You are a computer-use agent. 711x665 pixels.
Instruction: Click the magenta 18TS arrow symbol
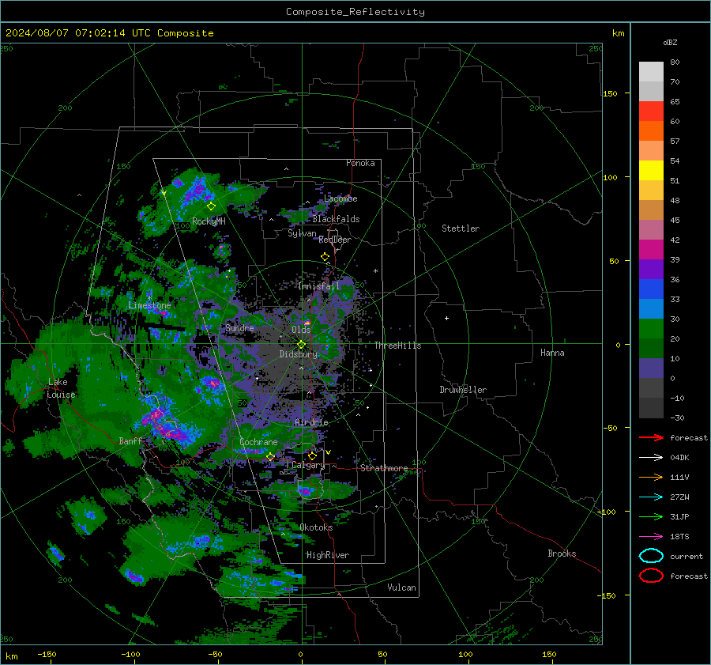(651, 537)
